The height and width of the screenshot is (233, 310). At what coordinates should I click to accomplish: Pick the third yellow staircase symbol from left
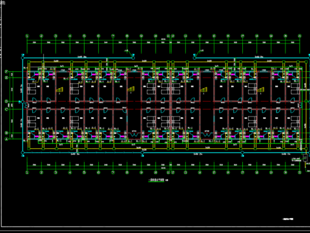click(x=203, y=89)
